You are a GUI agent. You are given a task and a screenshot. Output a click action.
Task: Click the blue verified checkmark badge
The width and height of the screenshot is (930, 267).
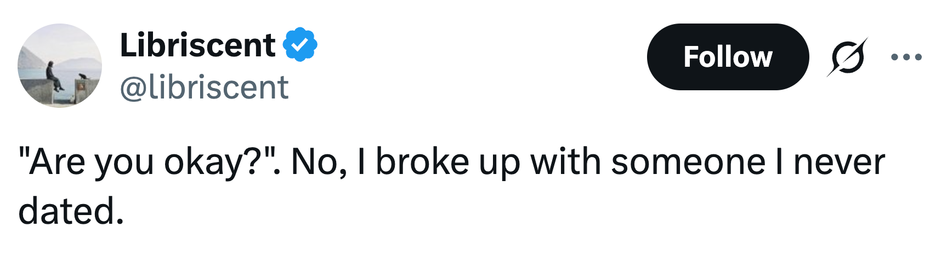(300, 44)
